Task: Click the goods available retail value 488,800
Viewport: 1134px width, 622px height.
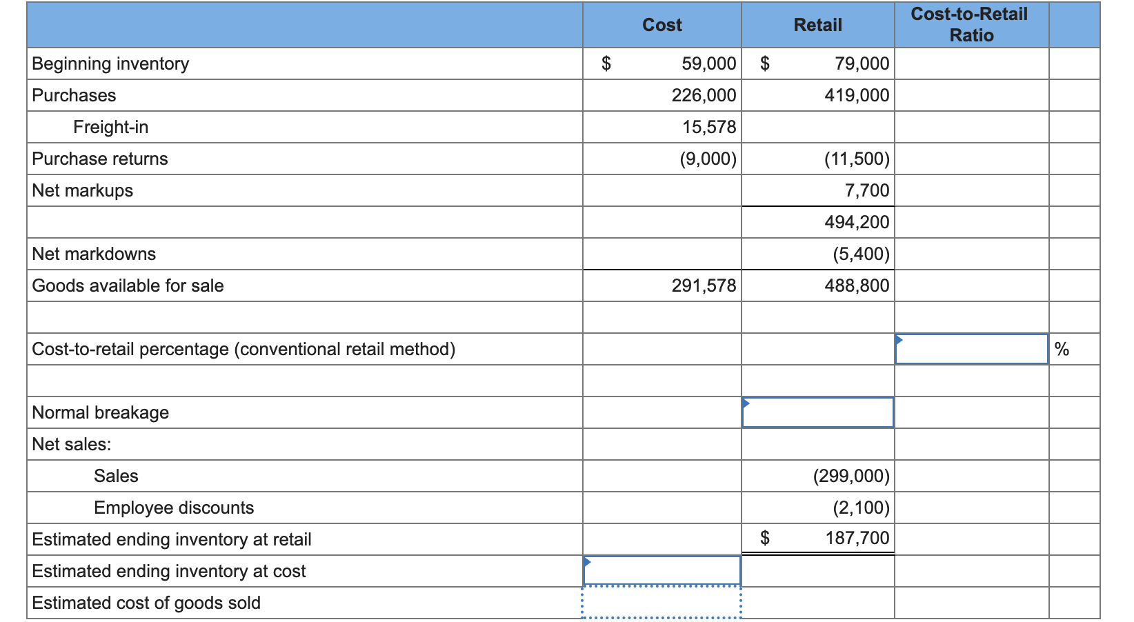Action: [857, 285]
